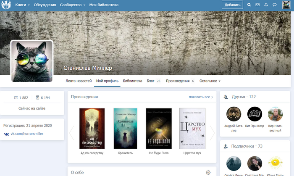Show next books with right carousel arrow
Viewport: 294px width, 176px height.
tap(212, 133)
